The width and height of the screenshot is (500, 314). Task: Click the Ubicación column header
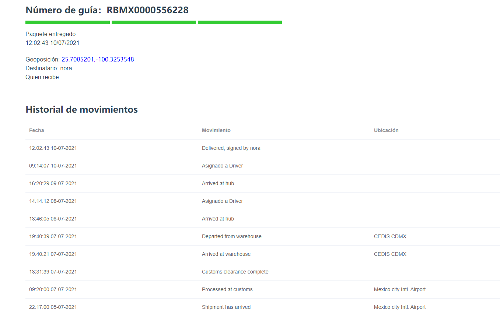[386, 130]
